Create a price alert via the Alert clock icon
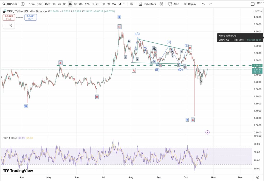Screen dimensions: 264x181 coord(173,4)
